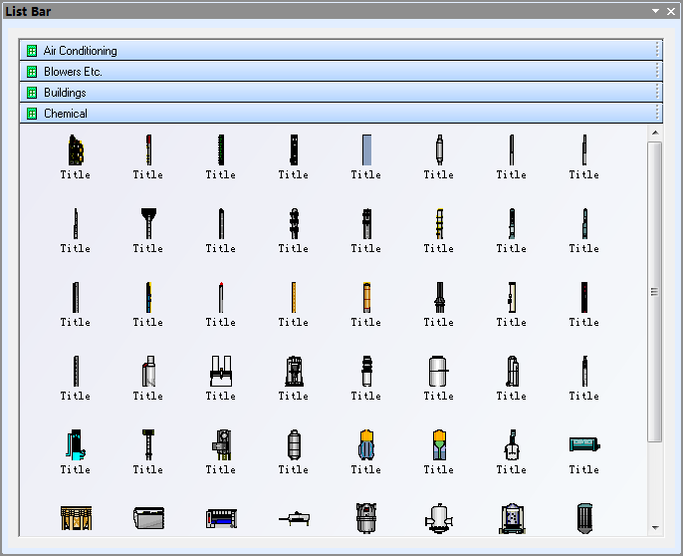Pick the twin-tower white vessel symbol
This screenshot has width=683, height=556.
221,371
